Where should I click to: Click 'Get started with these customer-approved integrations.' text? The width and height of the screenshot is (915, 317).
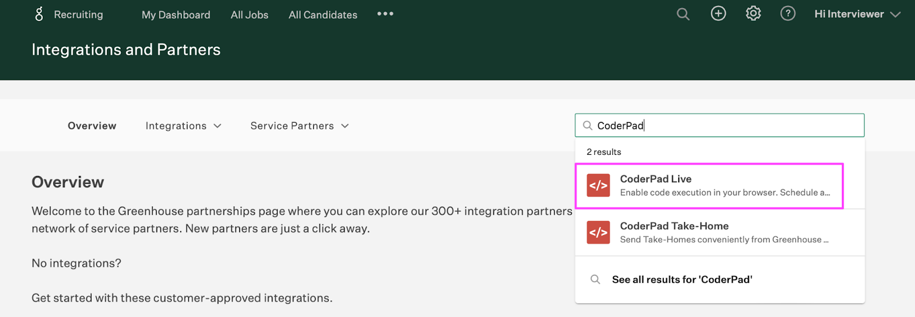[x=182, y=298]
